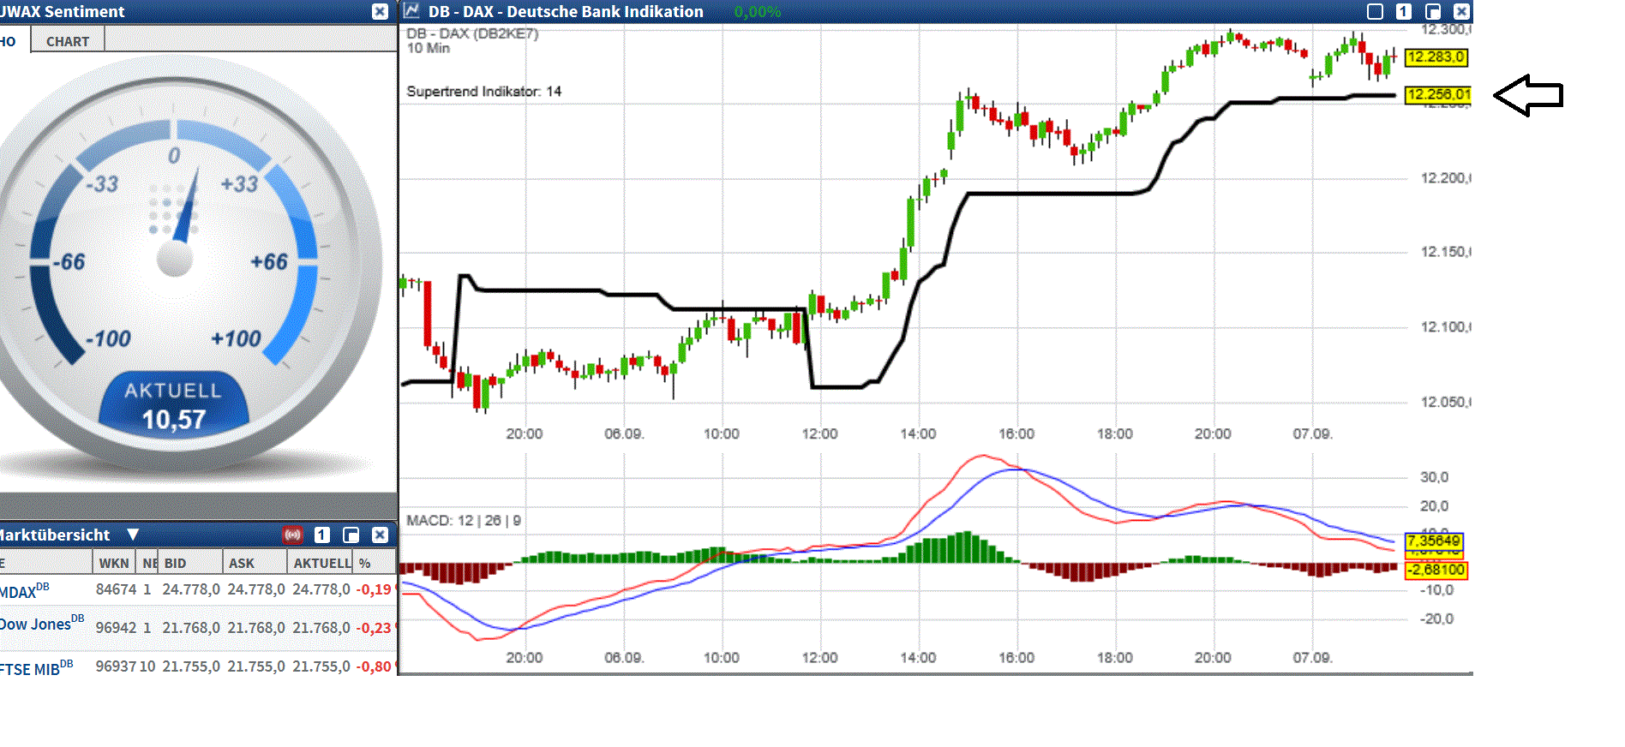
Task: Click the FTSE MIB AKTUELL value 21.755,0
Action: 321,666
